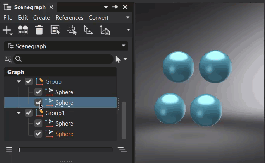Open the toolbar overflow arrow

(x=129, y=30)
